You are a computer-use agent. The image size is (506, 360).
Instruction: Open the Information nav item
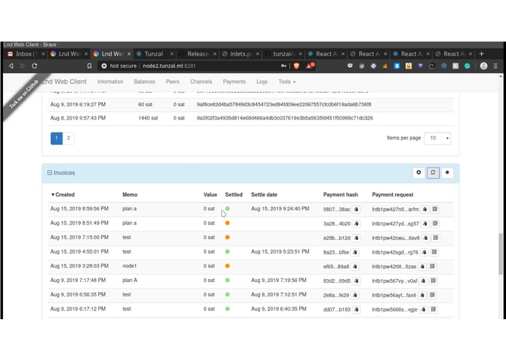pos(110,82)
